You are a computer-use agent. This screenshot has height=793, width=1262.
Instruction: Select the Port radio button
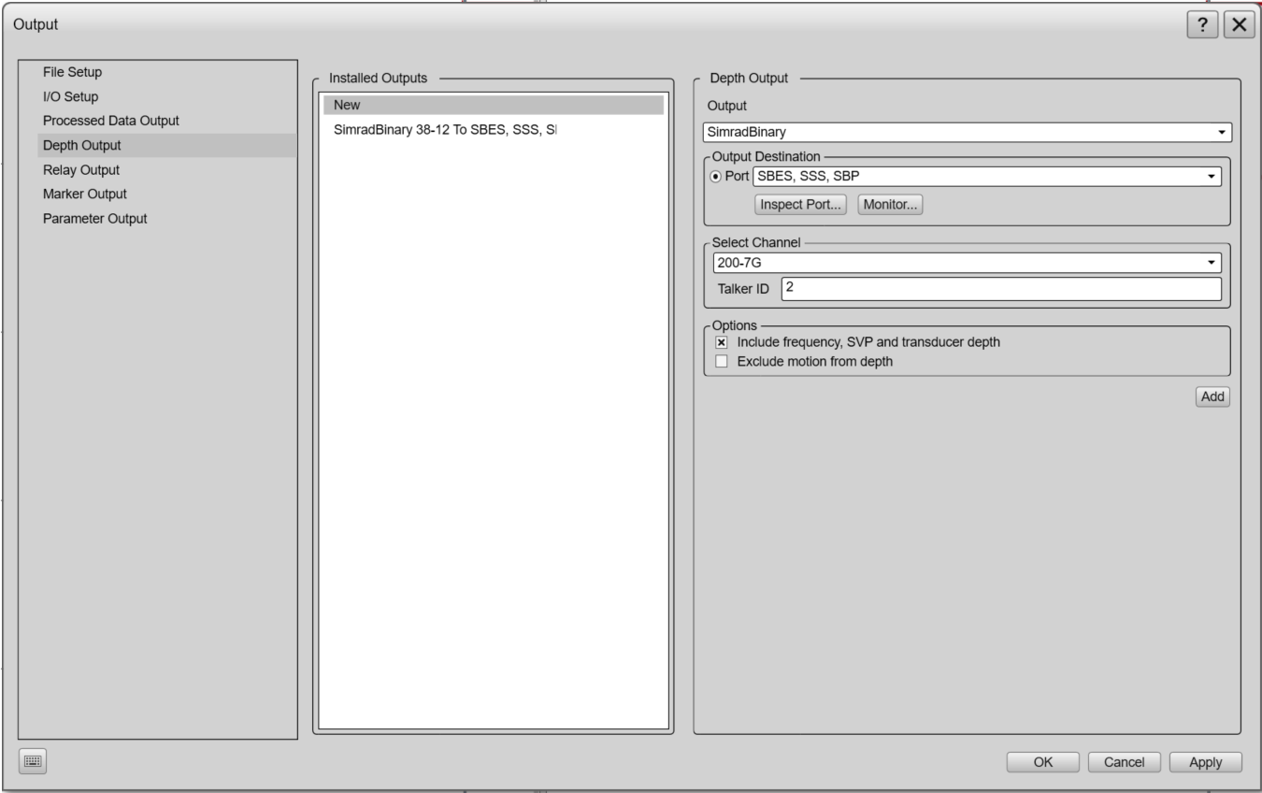tap(715, 176)
